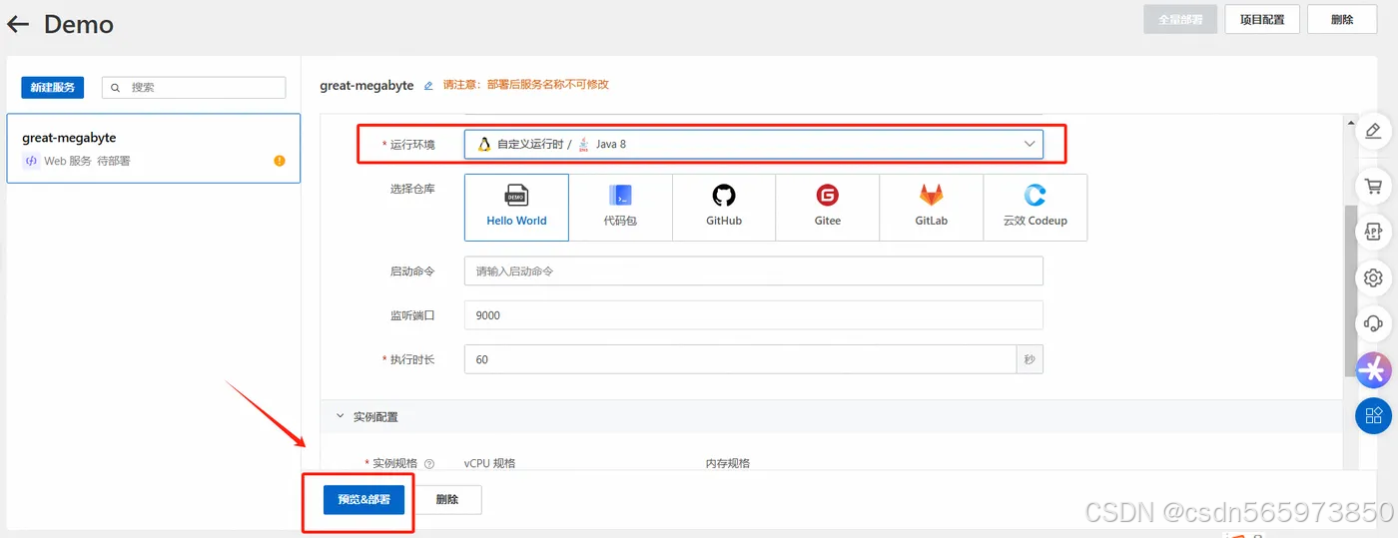The image size is (1398, 538).
Task: Open the blue grid apps icon
Action: [x=1373, y=415]
